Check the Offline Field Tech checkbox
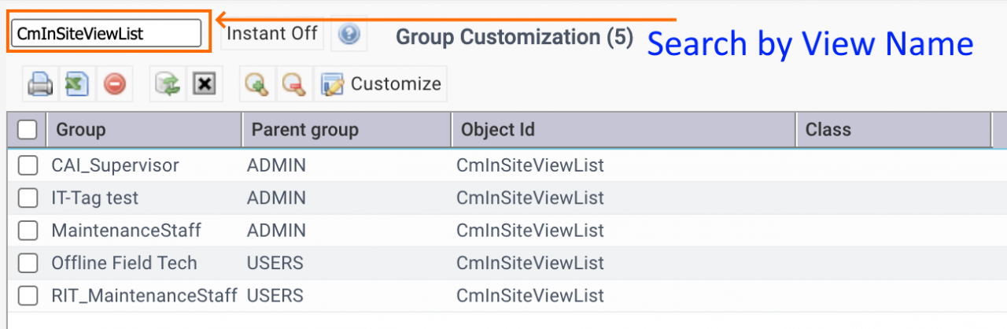Screen dimensions: 1007x329 (x=28, y=263)
